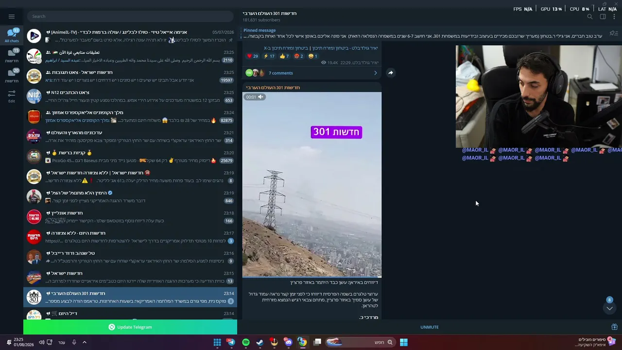
Task: Open the chat header channel title
Action: click(x=269, y=13)
